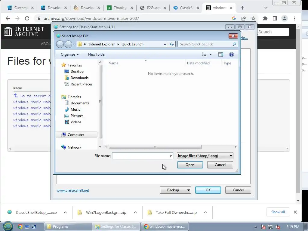Click the Internet Archive logo
Screen dimensions: 308x231
click(x=24, y=32)
